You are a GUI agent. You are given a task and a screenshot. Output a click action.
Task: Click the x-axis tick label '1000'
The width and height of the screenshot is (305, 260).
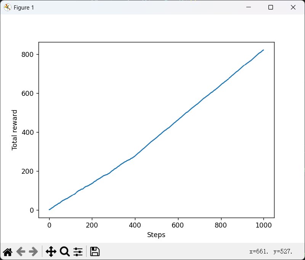click(x=263, y=225)
